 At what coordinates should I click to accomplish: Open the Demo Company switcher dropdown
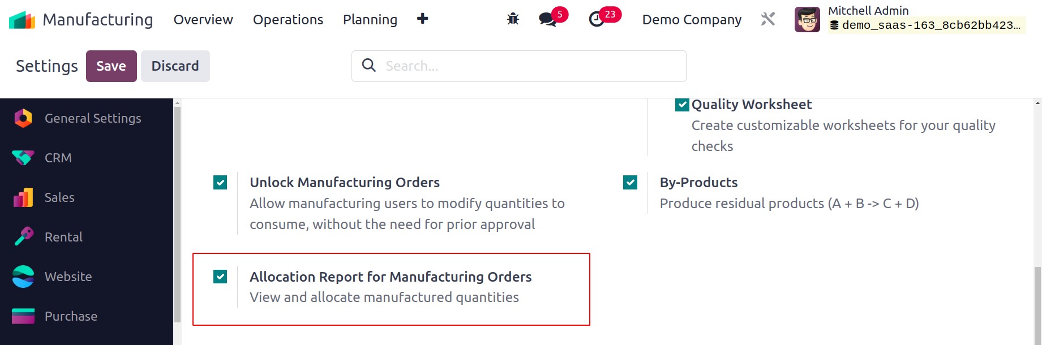point(692,20)
